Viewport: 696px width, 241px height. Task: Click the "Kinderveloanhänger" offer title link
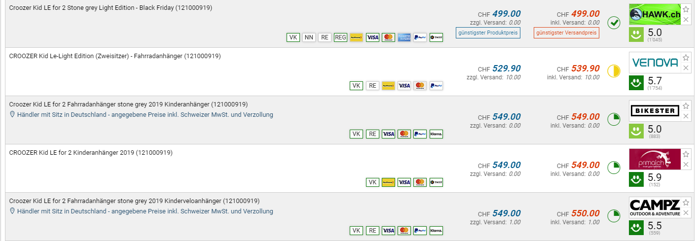134,201
